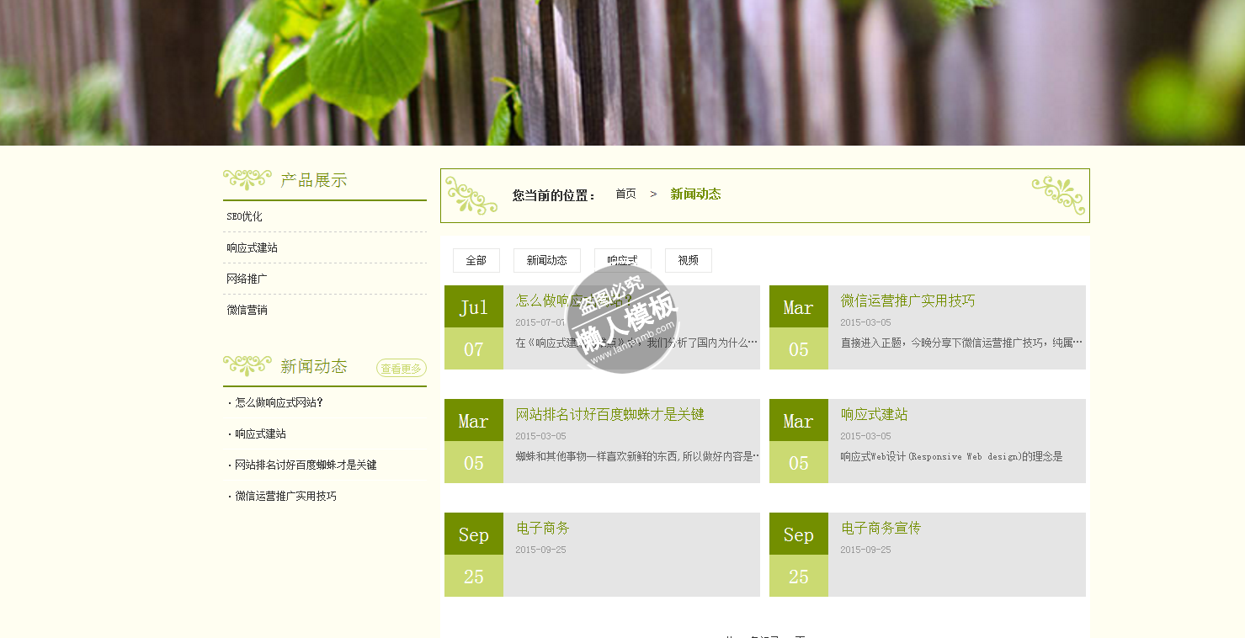Click excerpt text 蜘蛛和其他事物一样喜欢新鲜的东西
The width and height of the screenshot is (1245, 638).
pos(636,456)
